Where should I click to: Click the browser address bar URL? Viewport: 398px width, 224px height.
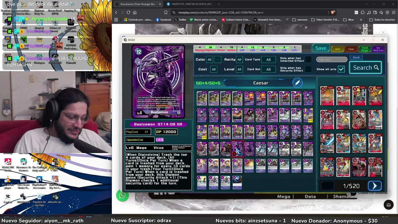[221, 12]
